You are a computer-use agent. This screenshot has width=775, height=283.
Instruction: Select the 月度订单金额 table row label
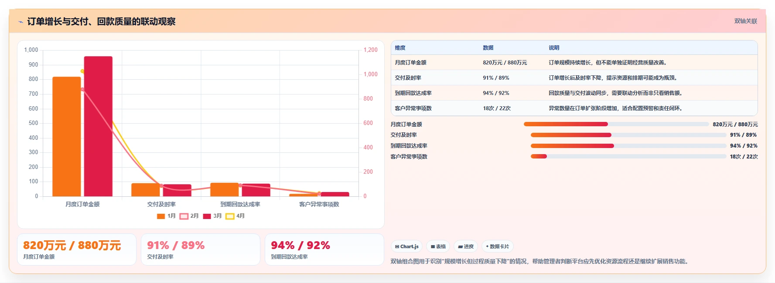coord(410,63)
